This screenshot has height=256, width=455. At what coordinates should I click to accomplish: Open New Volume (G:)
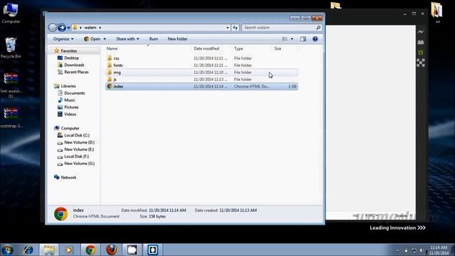point(79,164)
